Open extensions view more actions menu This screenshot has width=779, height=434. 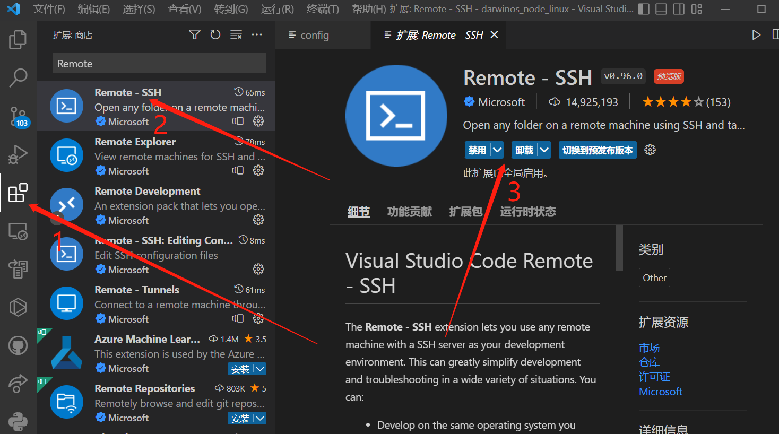[x=257, y=34]
